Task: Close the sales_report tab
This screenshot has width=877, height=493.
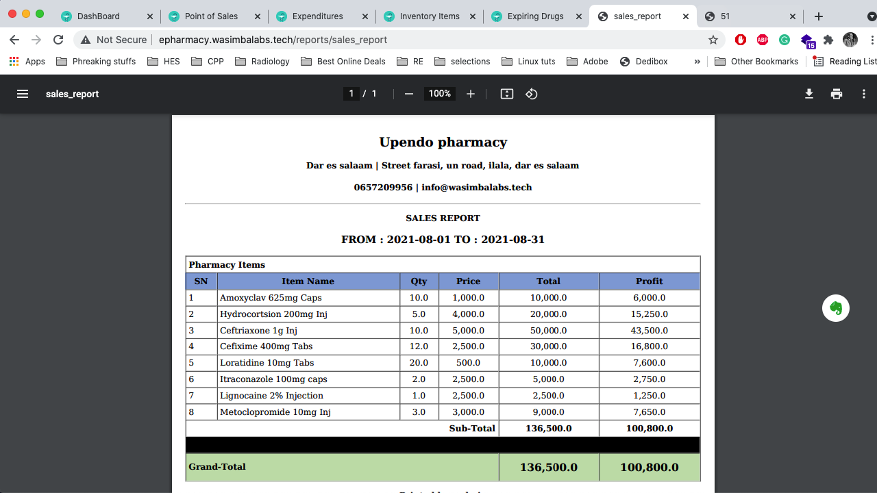Action: click(685, 16)
